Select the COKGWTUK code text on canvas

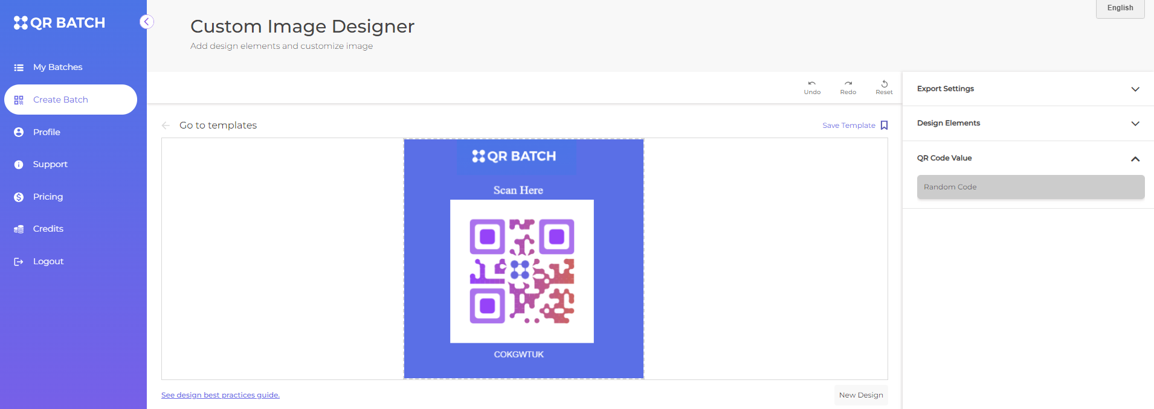[x=519, y=355]
